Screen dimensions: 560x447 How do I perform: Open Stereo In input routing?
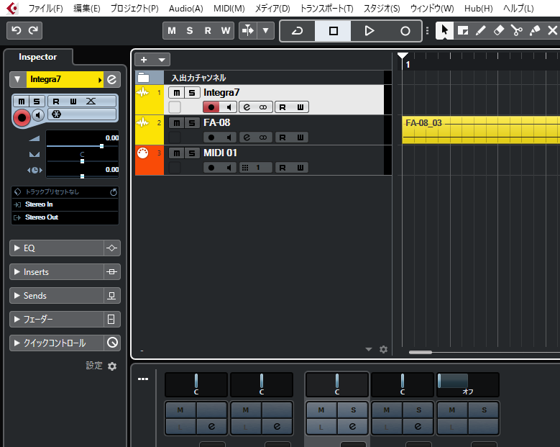[x=65, y=204]
